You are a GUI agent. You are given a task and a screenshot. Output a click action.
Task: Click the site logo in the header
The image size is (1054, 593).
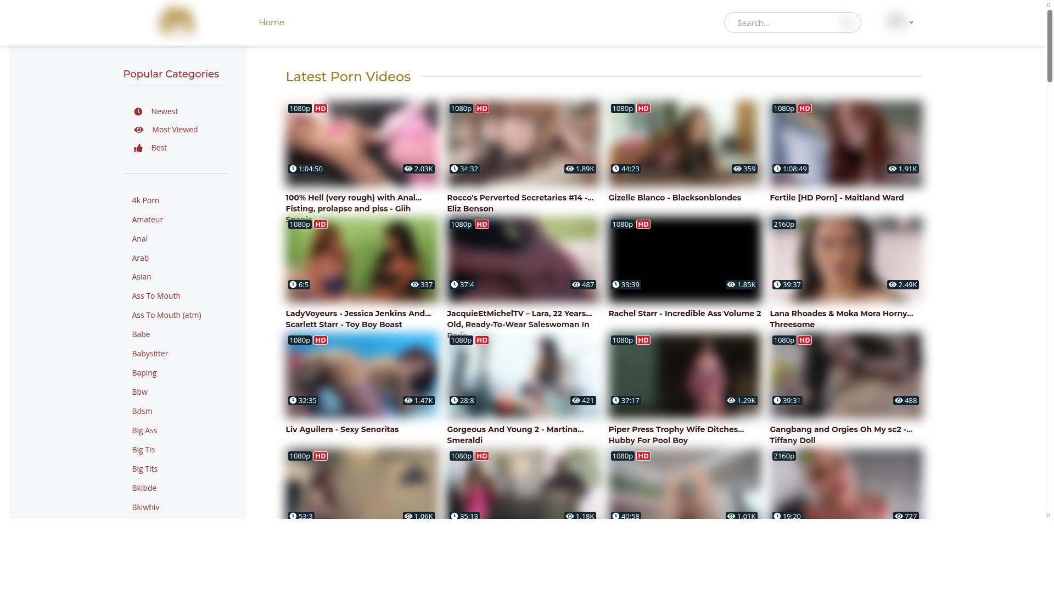click(x=177, y=22)
